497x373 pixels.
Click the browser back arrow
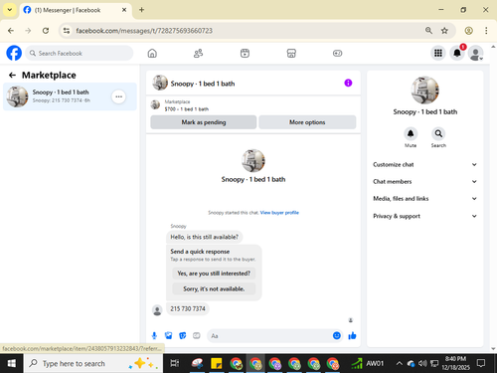pos(11,31)
